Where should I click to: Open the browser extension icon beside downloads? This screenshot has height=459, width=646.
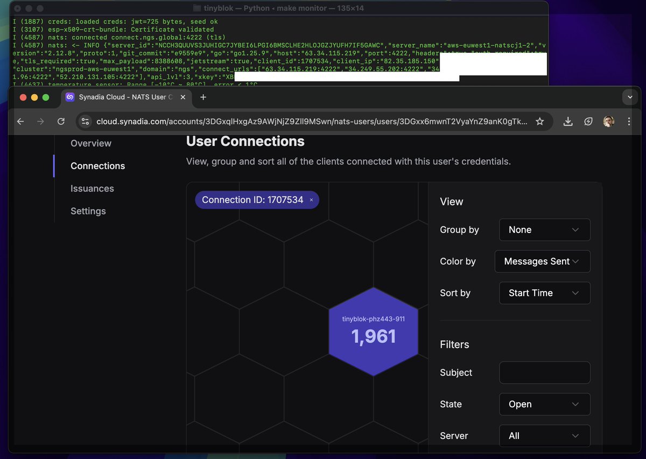588,122
